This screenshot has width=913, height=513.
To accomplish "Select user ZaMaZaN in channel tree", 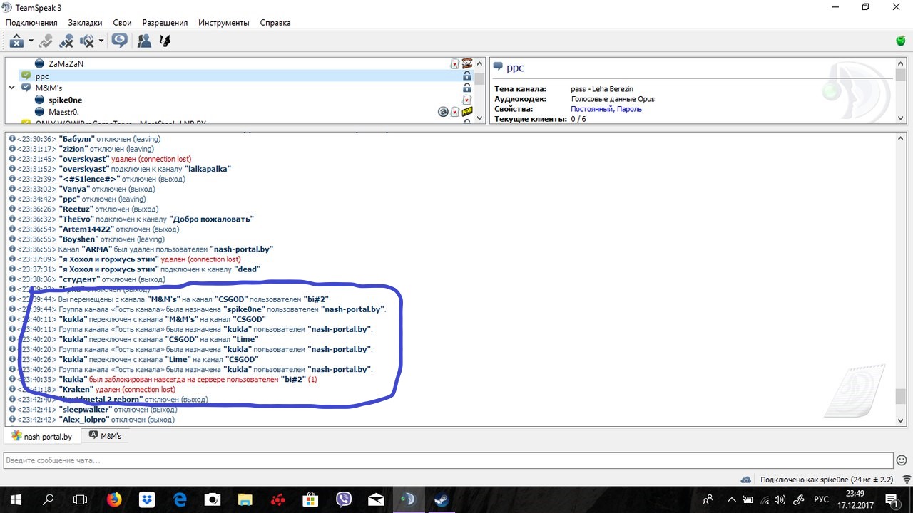I will [66, 63].
